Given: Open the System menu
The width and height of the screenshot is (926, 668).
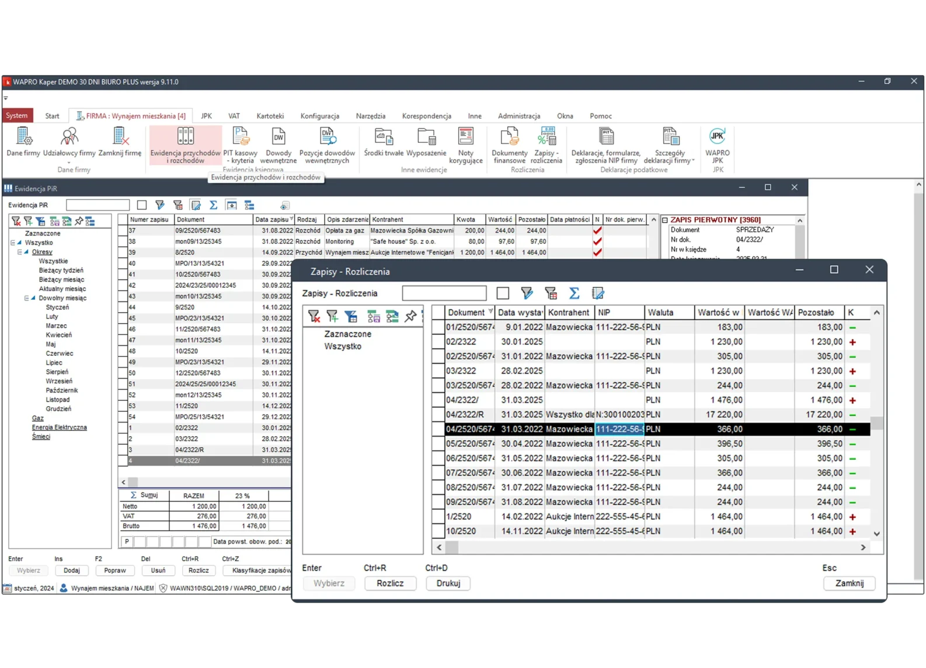Looking at the screenshot, I should (x=17, y=116).
